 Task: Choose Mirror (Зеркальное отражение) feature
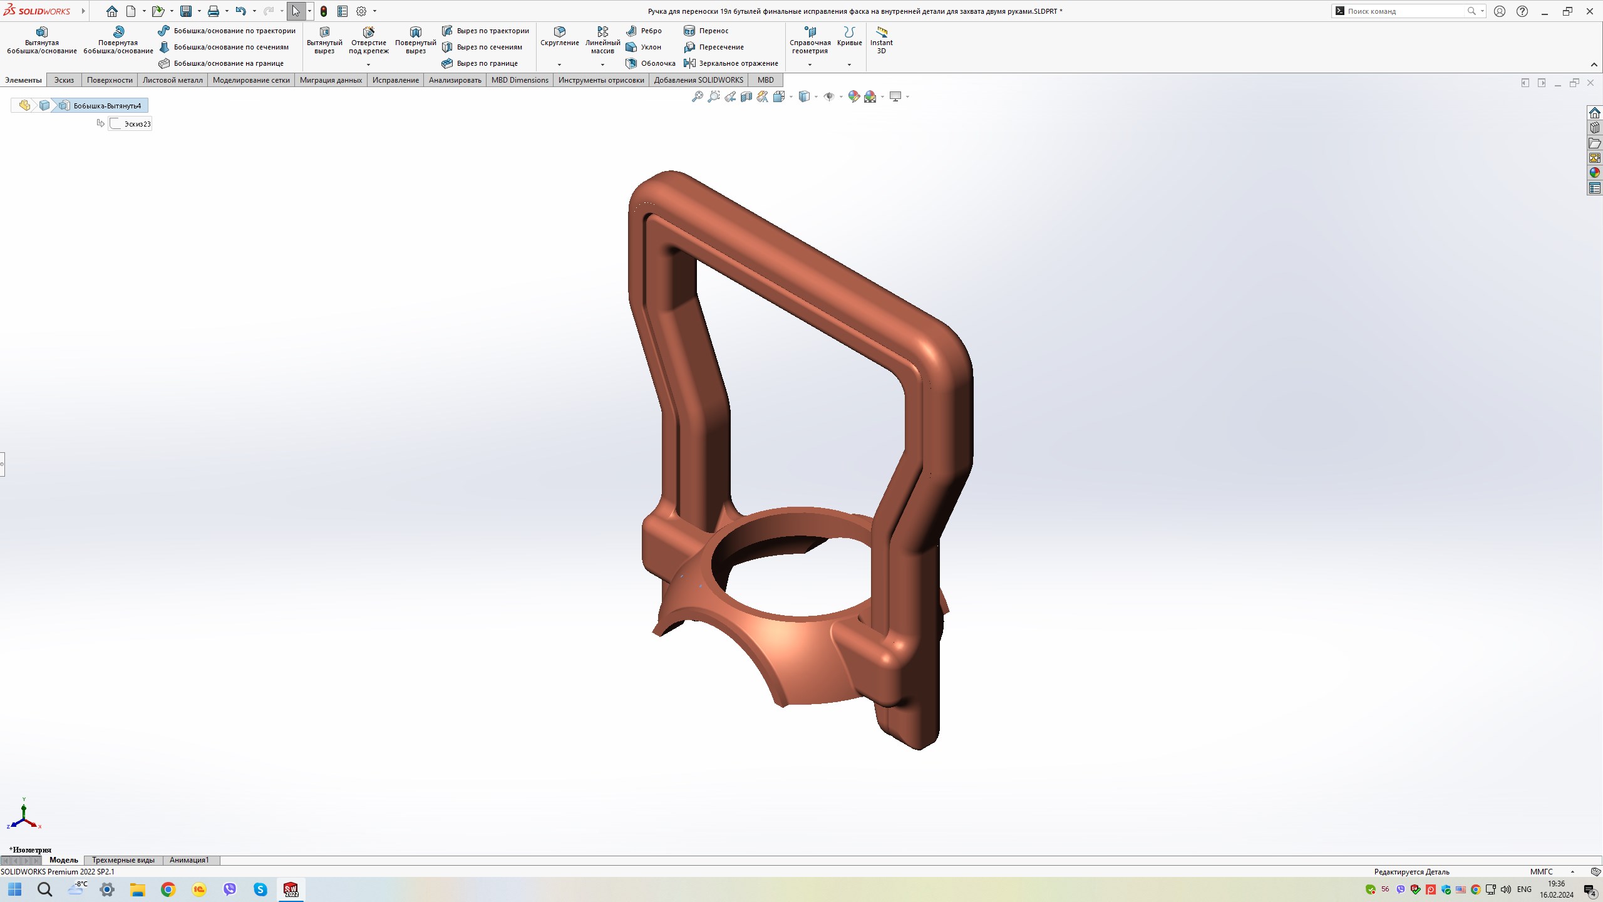(x=731, y=63)
